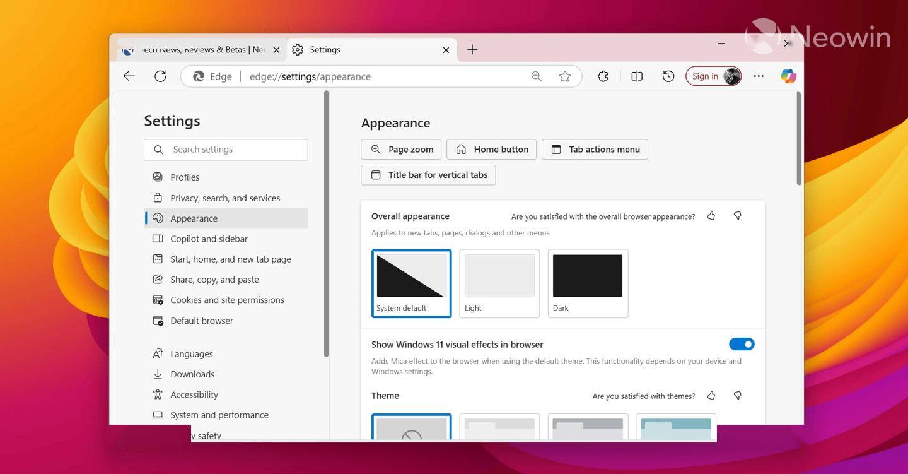This screenshot has width=908, height=474.
Task: Go back using the browser back arrow
Action: (x=129, y=76)
